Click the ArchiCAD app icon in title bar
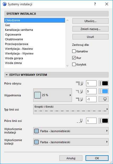The width and height of the screenshot is (113, 164). [4, 4]
